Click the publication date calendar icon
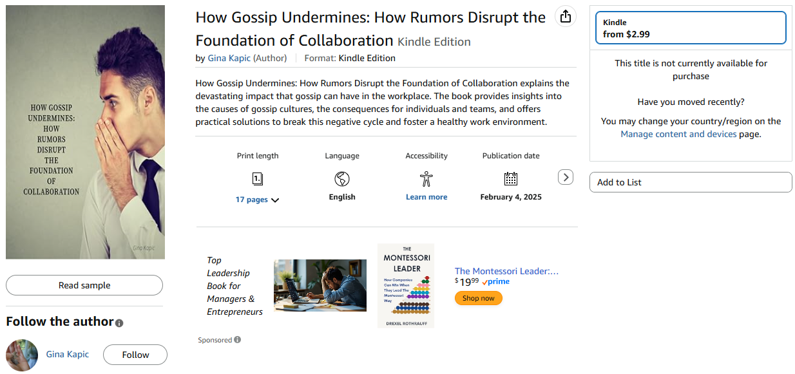 pyautogui.click(x=511, y=178)
